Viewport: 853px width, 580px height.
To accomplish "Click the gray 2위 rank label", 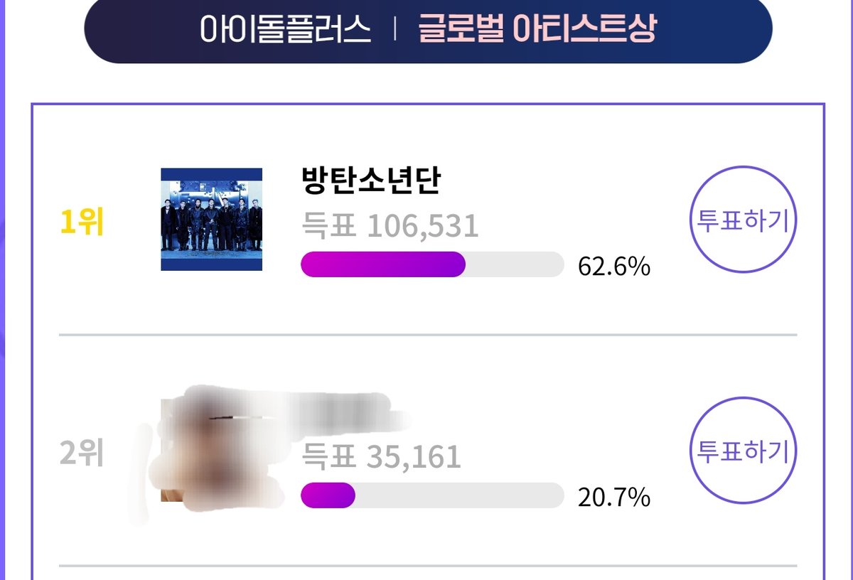I will [x=82, y=453].
